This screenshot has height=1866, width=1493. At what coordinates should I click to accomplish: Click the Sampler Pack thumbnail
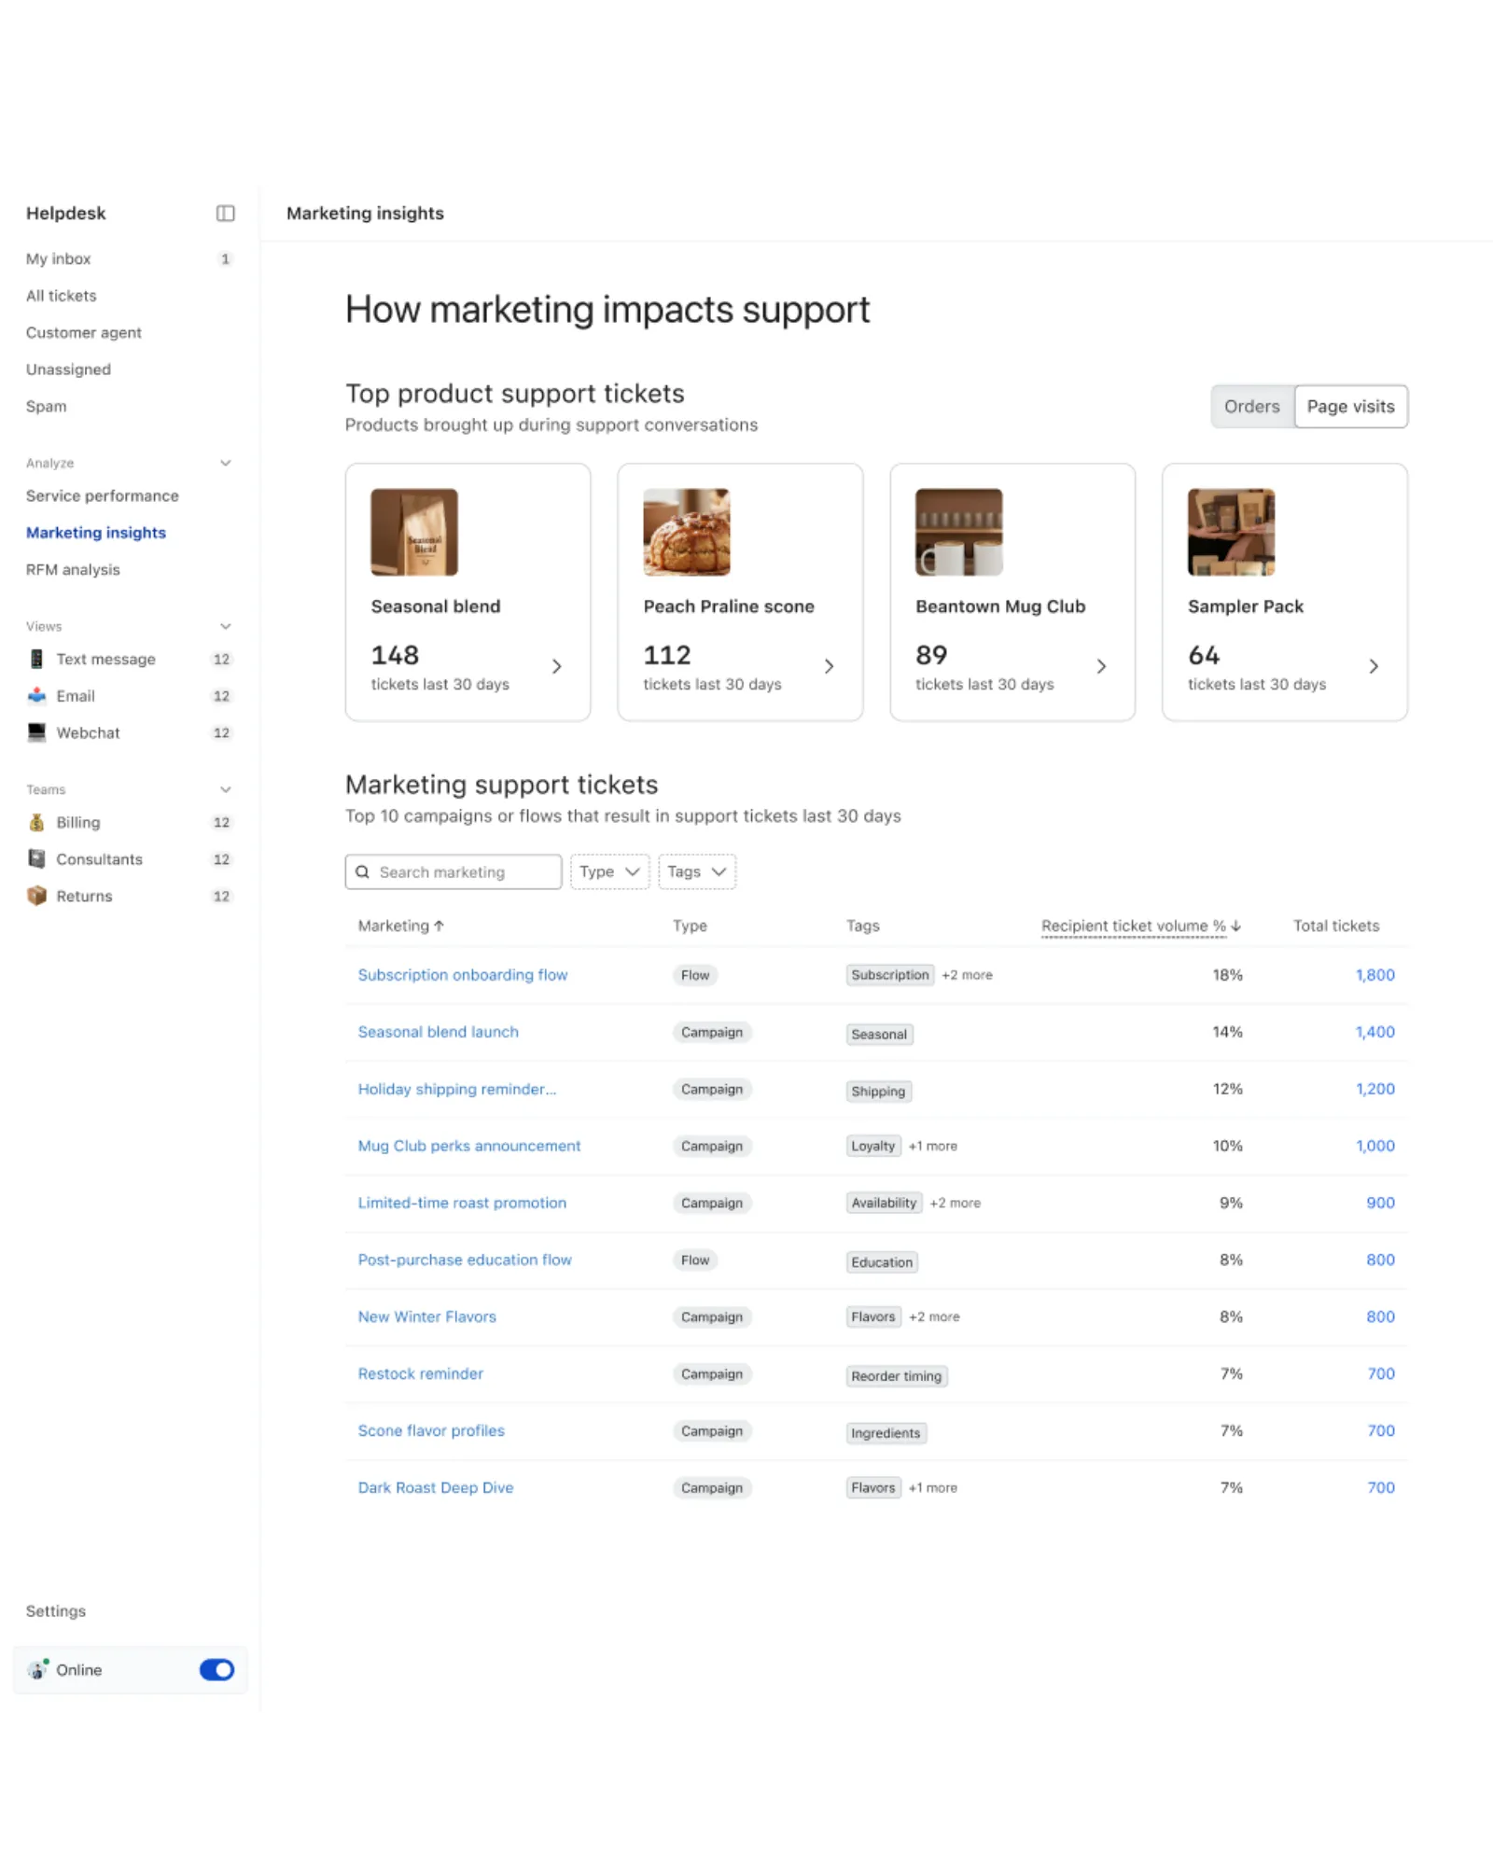[x=1231, y=532]
